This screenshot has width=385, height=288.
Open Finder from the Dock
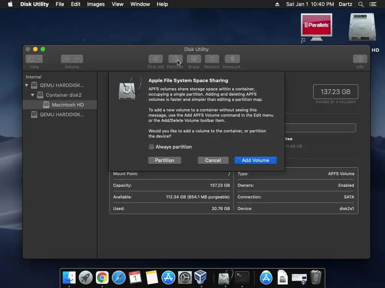point(69,277)
